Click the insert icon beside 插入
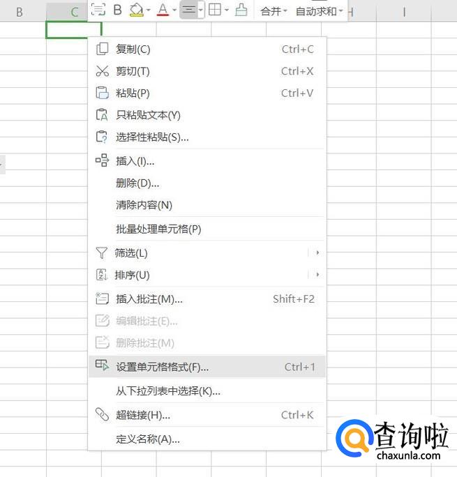Viewport: 457px width, 477px height. tap(102, 160)
